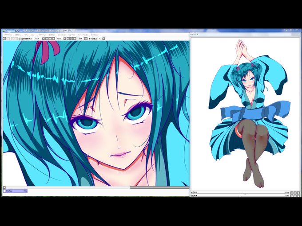Select the open document tab at bottom
The image size is (302, 226).
(x=15, y=191)
